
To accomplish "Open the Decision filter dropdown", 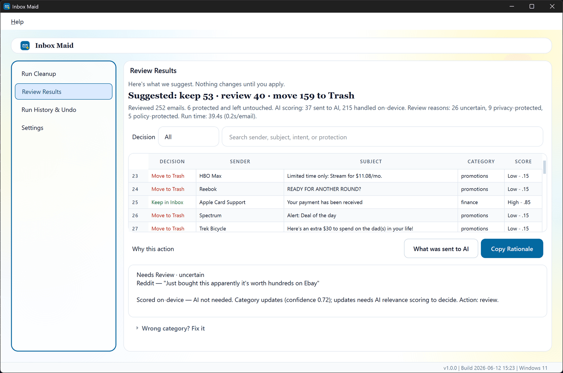I will tap(188, 137).
